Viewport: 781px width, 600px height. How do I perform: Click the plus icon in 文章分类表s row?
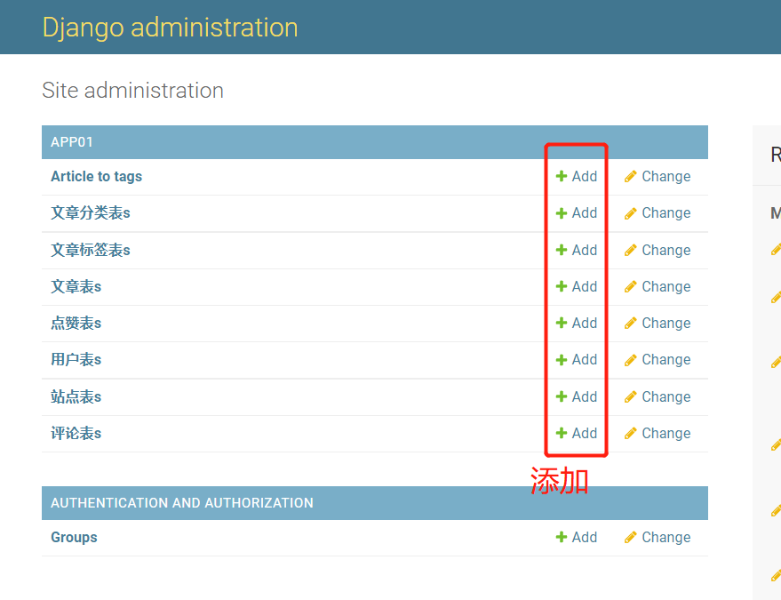[562, 213]
